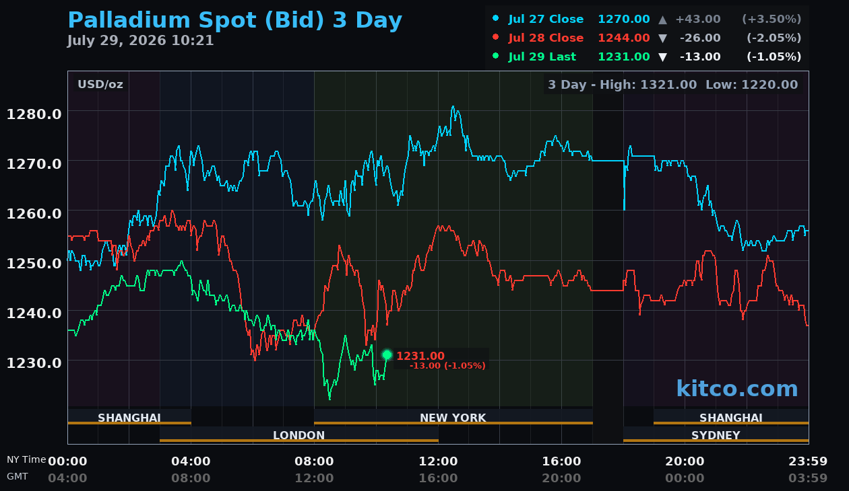Click the Jul 27 Close label
Screen dimensions: 849x491
[x=546, y=20]
